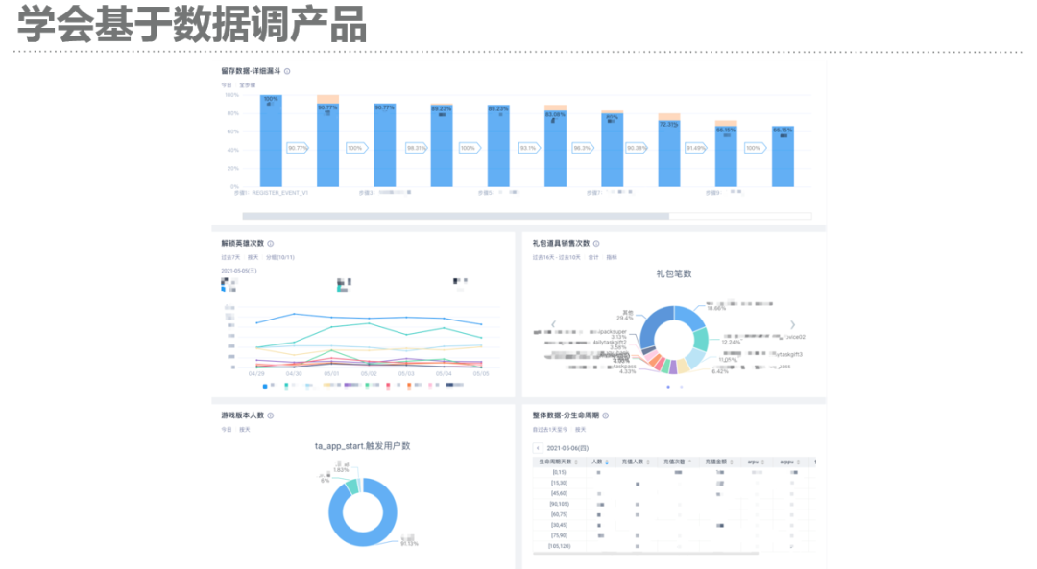Toggle sorting on the 充值金额 column
Viewport: 1037px width, 569px height.
(x=731, y=462)
